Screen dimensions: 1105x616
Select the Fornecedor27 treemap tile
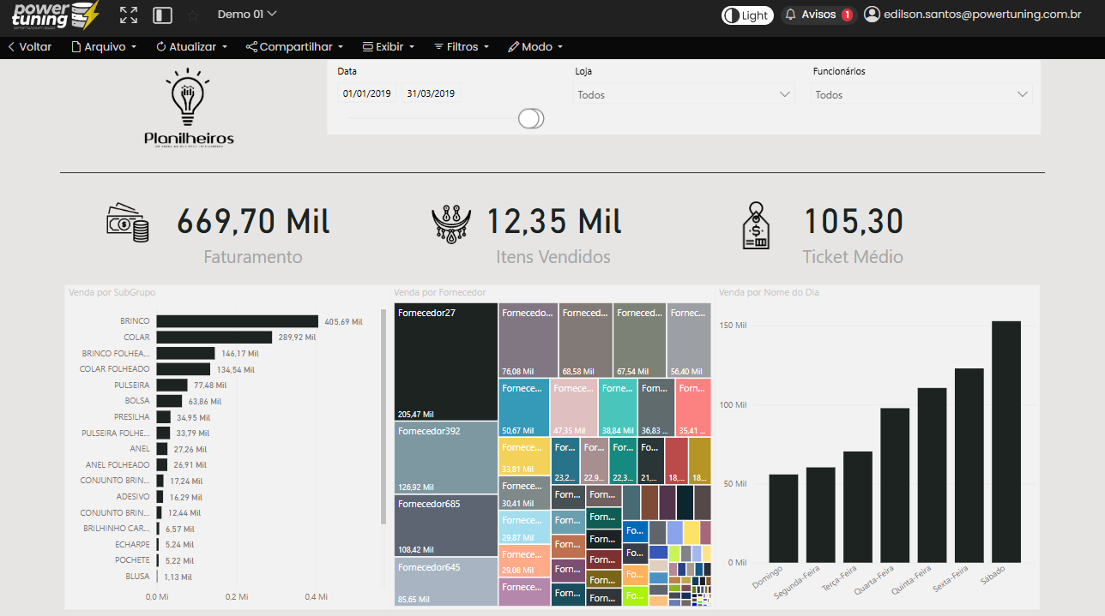(x=445, y=361)
